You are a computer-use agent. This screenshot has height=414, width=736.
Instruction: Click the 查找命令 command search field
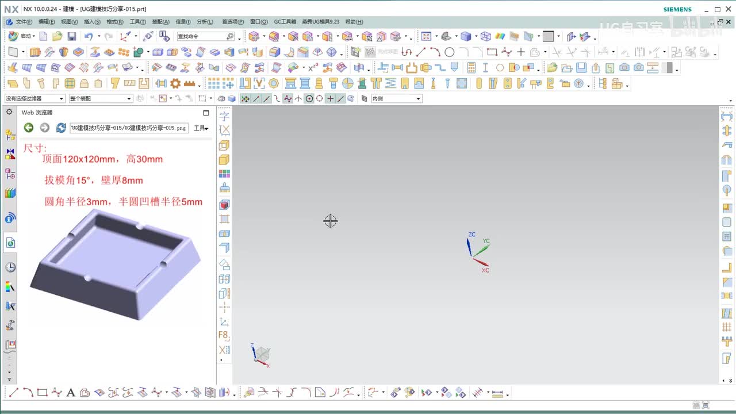click(x=205, y=36)
